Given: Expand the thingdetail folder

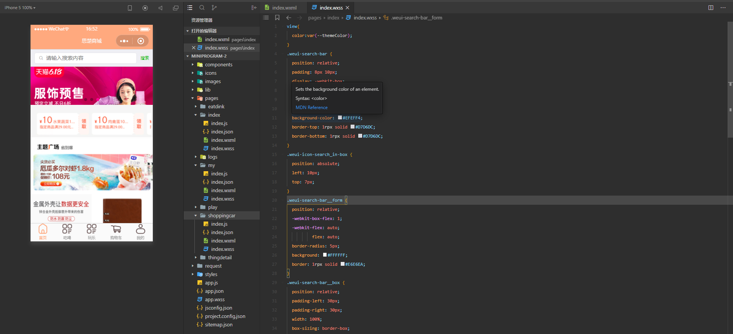Looking at the screenshot, I should (x=196, y=257).
